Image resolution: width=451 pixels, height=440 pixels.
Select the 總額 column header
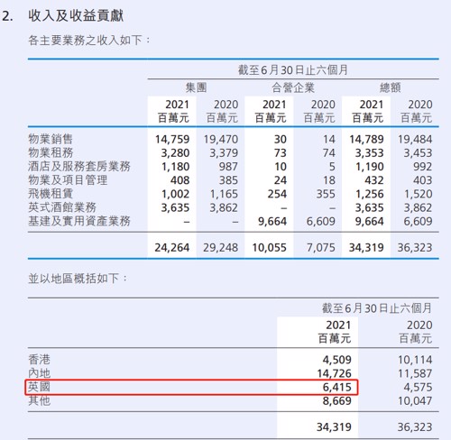390,87
